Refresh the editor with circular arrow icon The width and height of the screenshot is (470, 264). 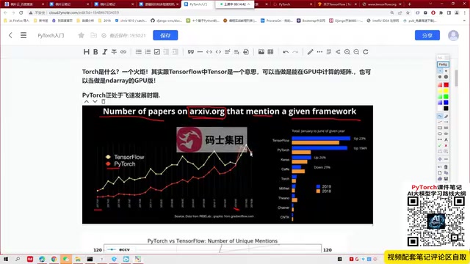tap(366, 52)
